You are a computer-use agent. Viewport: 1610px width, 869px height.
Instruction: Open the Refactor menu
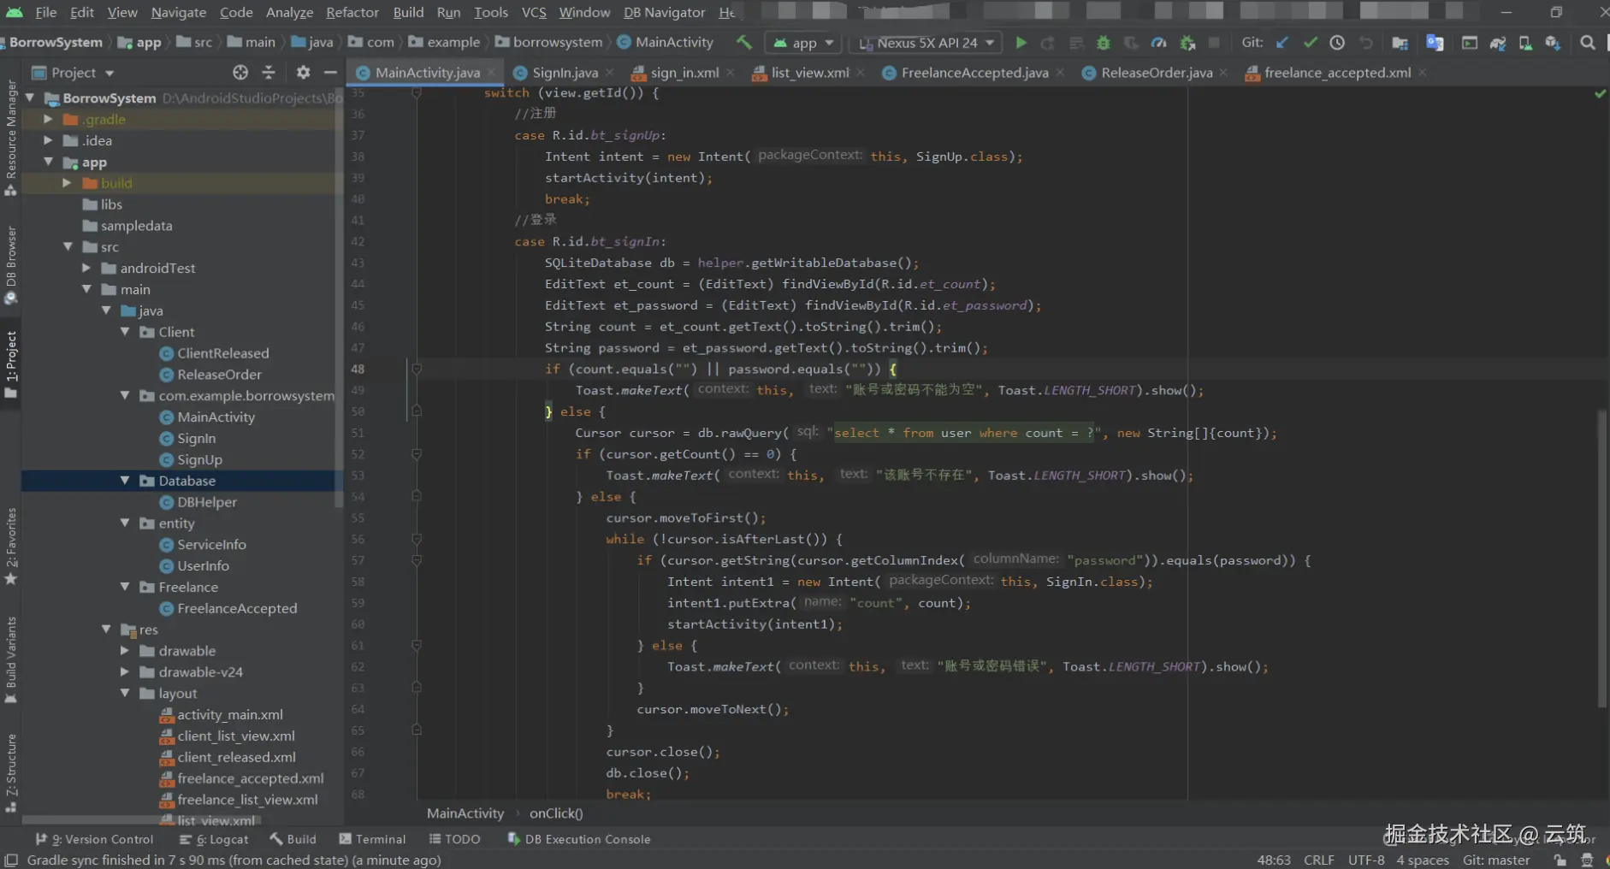(x=352, y=12)
